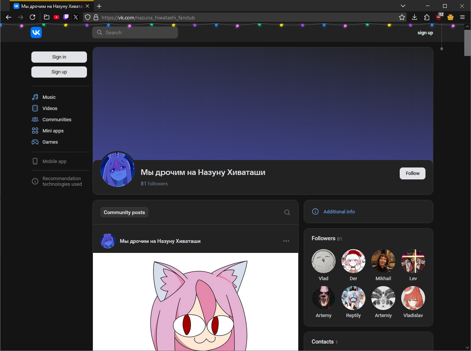Screen dimensions: 471x351
Task: Open follower Mikhail's avatar
Action: click(x=383, y=261)
